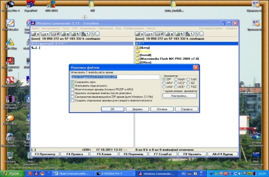The width and height of the screenshot is (269, 177).
Task: Open the ACDSee Pro 4 desktop shortcut
Action: [10, 6]
